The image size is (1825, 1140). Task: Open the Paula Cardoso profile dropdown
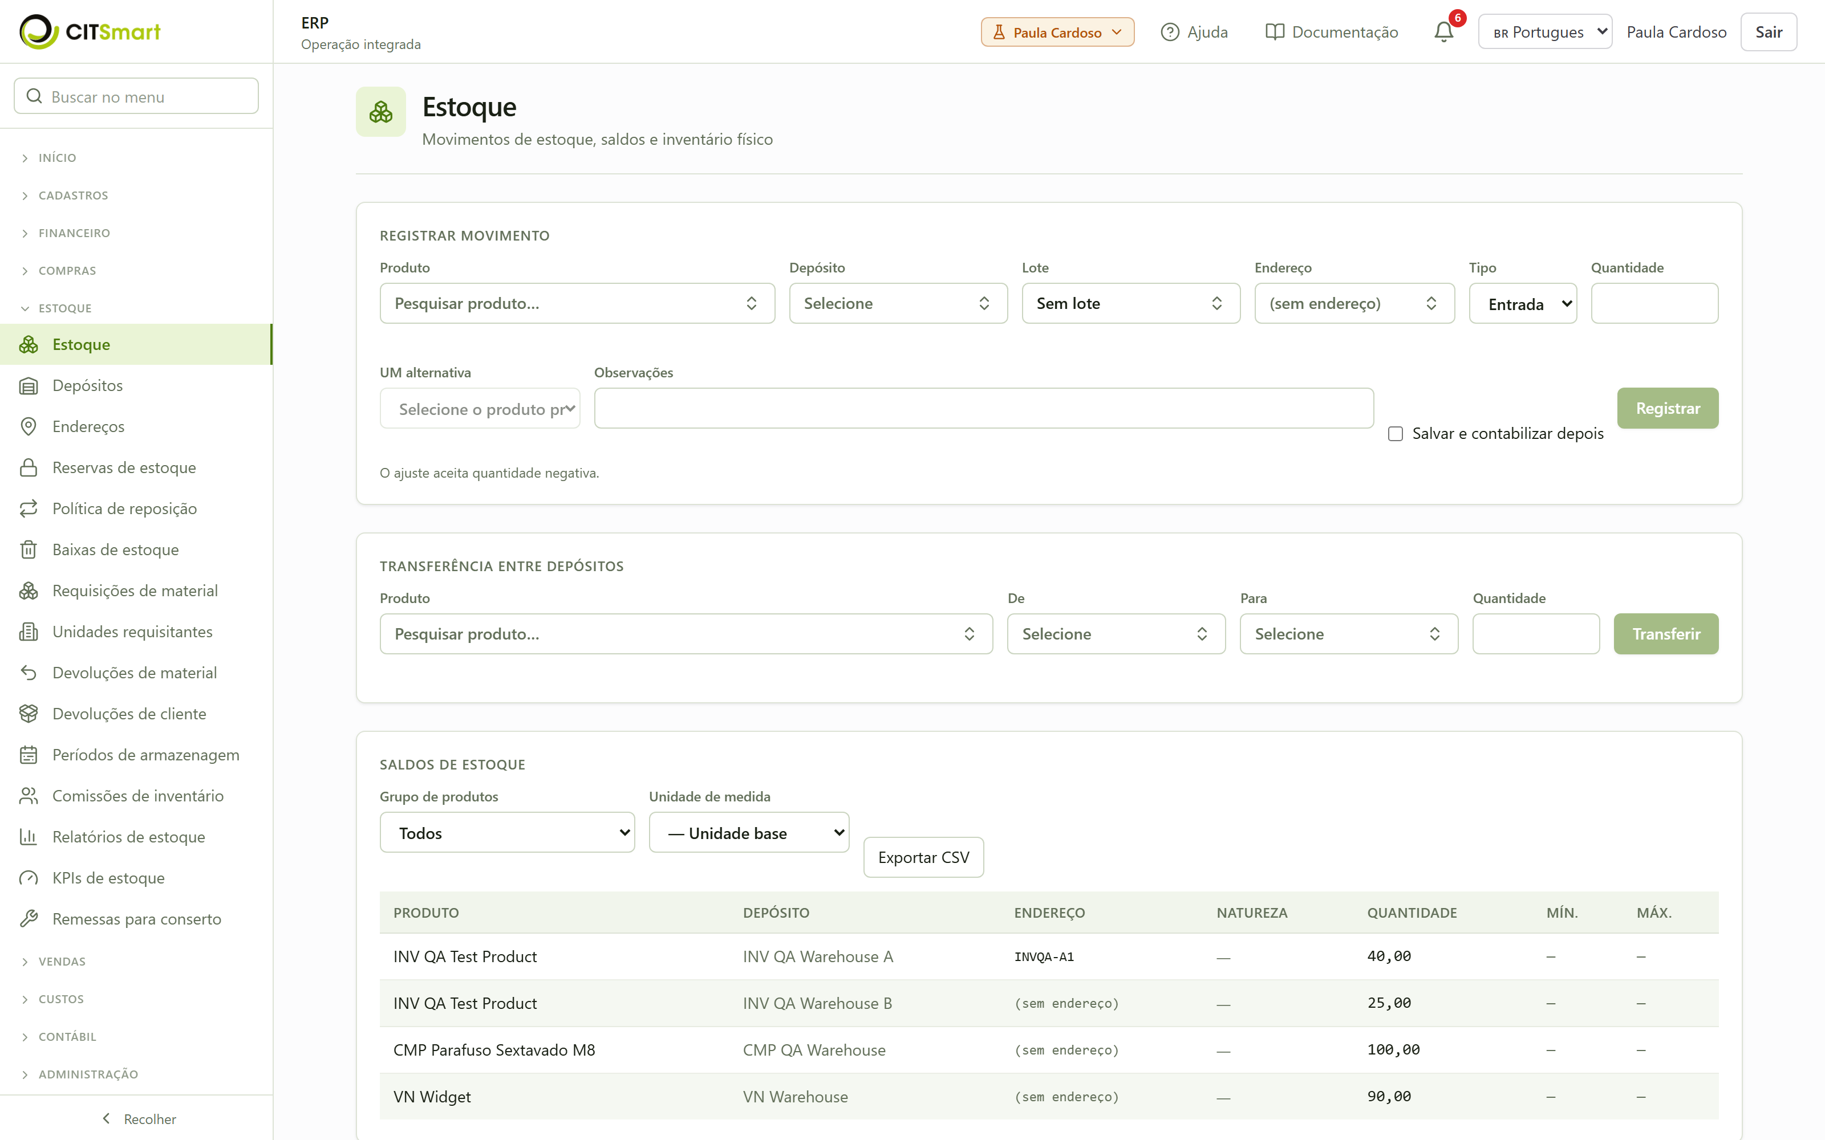tap(1057, 32)
